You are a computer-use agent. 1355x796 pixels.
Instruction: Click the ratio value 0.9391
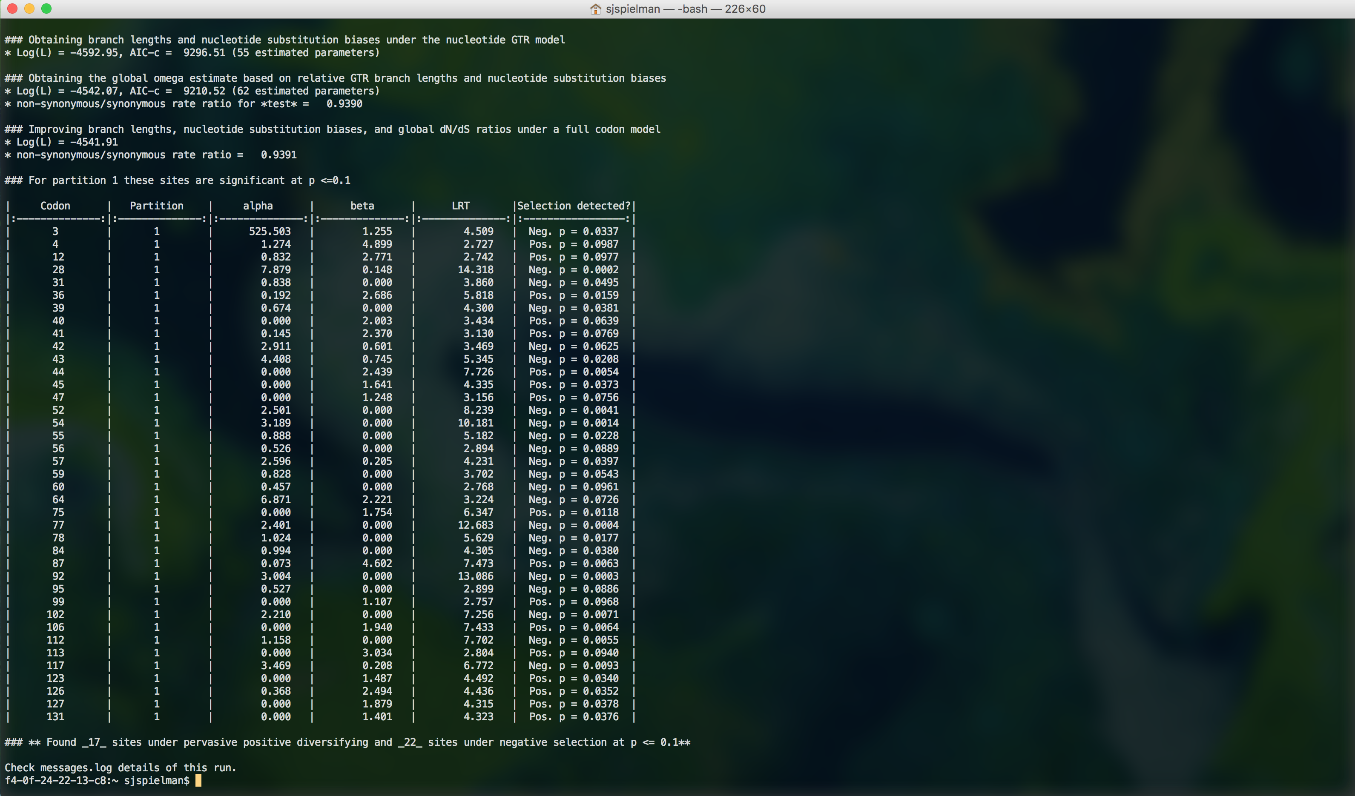tap(279, 155)
